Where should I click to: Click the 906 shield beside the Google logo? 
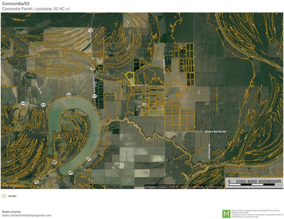(x=36, y=182)
